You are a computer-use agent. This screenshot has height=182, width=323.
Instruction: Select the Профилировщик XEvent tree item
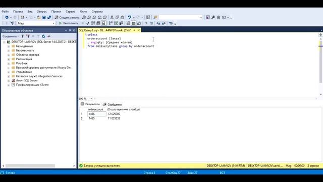(32, 85)
